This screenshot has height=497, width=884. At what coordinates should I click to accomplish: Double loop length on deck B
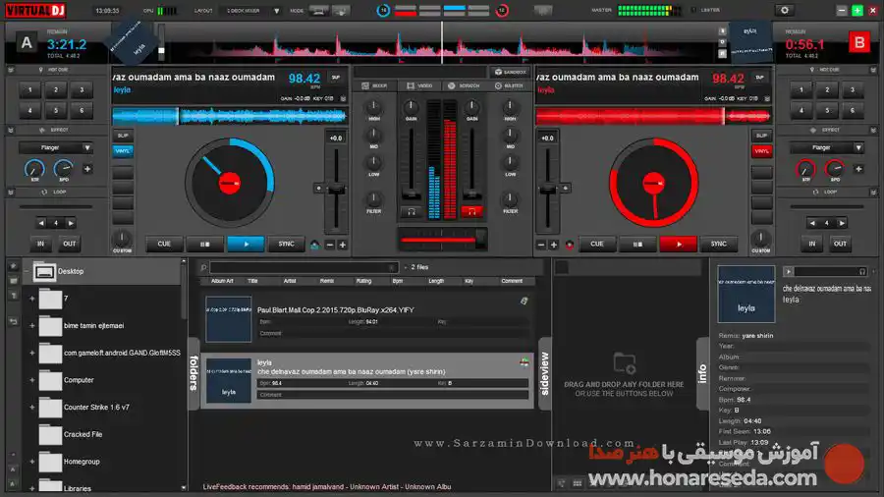pyautogui.click(x=842, y=223)
